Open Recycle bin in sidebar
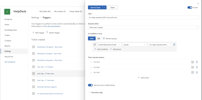The image size is (202, 100). (9, 57)
